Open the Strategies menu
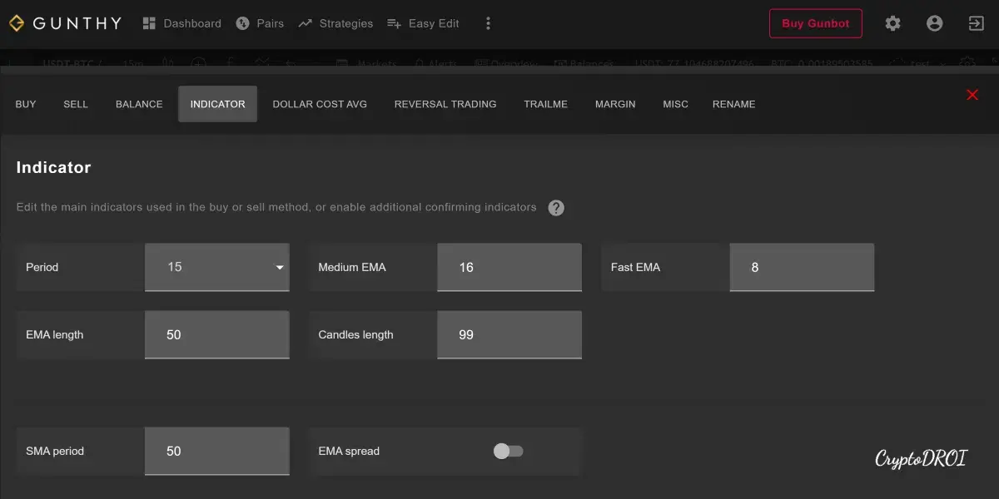999x499 pixels. (x=335, y=23)
